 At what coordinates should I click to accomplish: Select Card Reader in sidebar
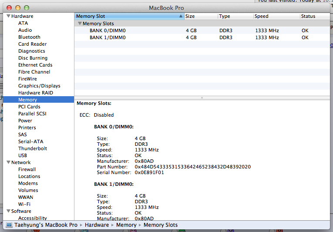coord(33,44)
